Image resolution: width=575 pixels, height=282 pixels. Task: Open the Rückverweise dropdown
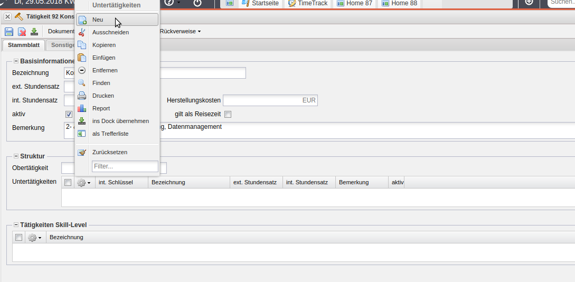tap(180, 32)
